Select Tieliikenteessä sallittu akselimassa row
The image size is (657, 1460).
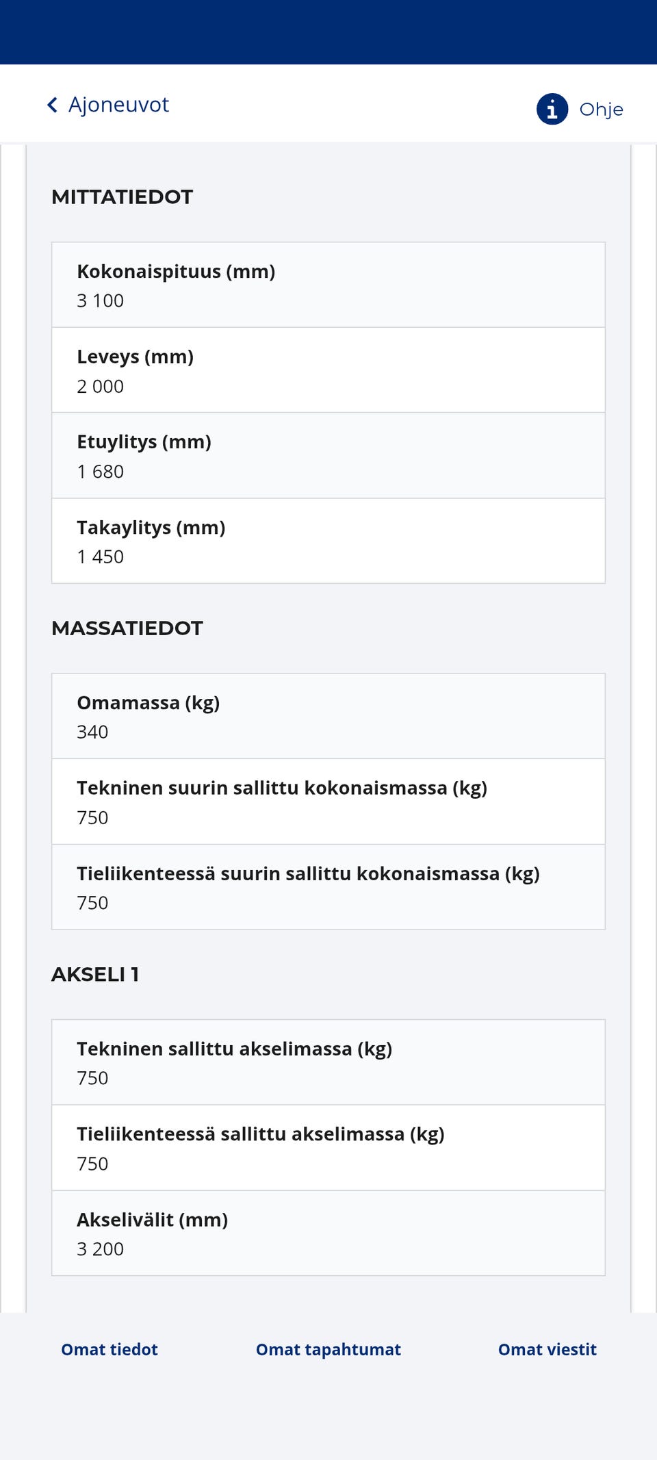tap(328, 1148)
